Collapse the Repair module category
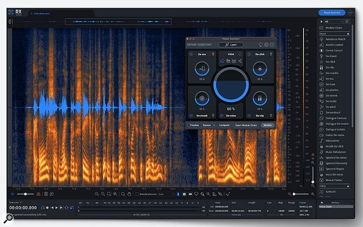 tap(348, 34)
